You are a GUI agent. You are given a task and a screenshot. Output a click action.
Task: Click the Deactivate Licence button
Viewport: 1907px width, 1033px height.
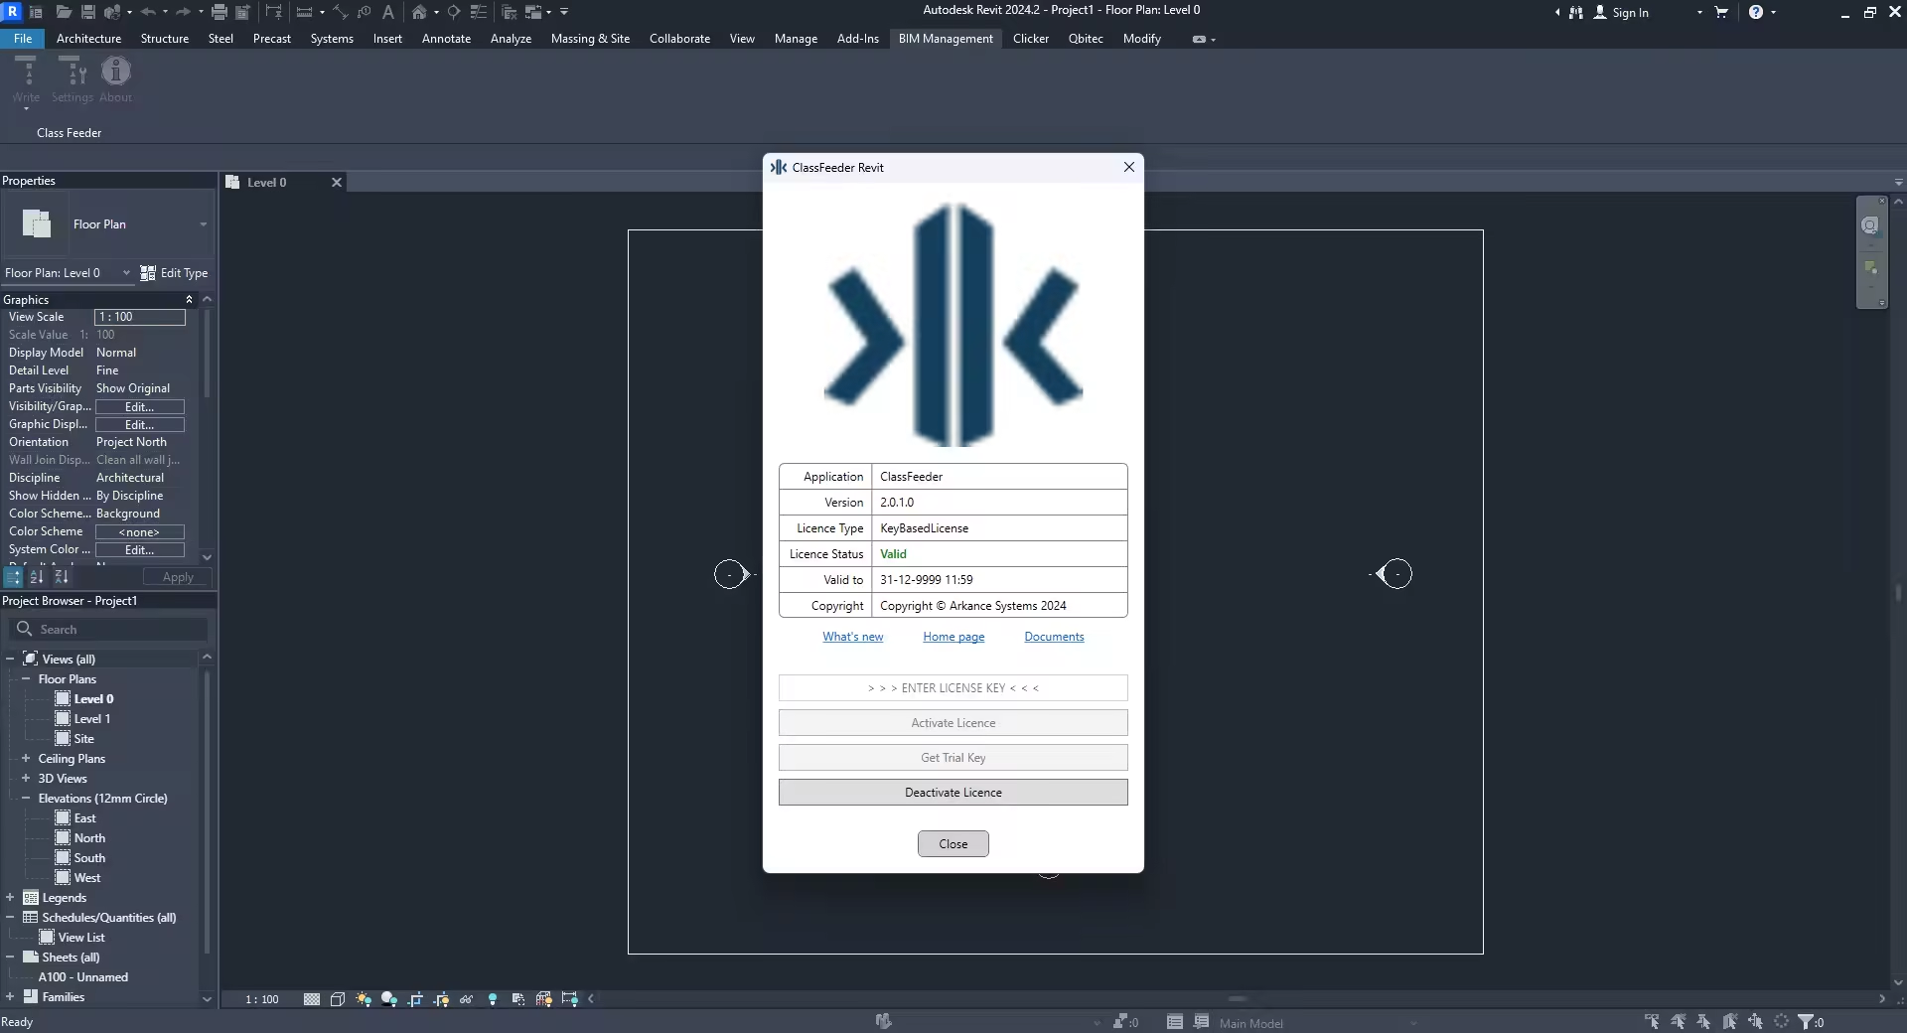953,793
